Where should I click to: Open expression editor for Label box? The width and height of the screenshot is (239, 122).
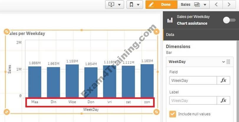[223, 101]
